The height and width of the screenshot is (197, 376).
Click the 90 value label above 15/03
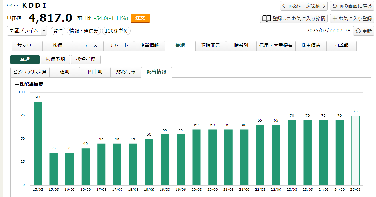point(38,97)
